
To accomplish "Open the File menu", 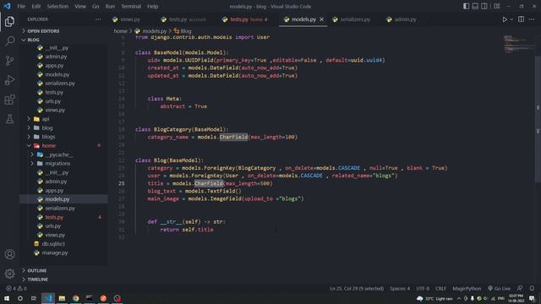I will click(21, 6).
